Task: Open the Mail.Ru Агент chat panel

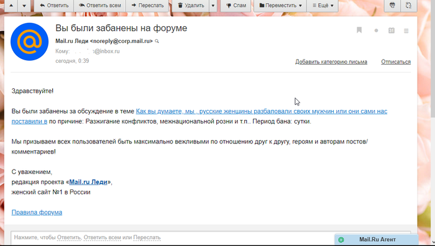Action: pyautogui.click(x=376, y=239)
